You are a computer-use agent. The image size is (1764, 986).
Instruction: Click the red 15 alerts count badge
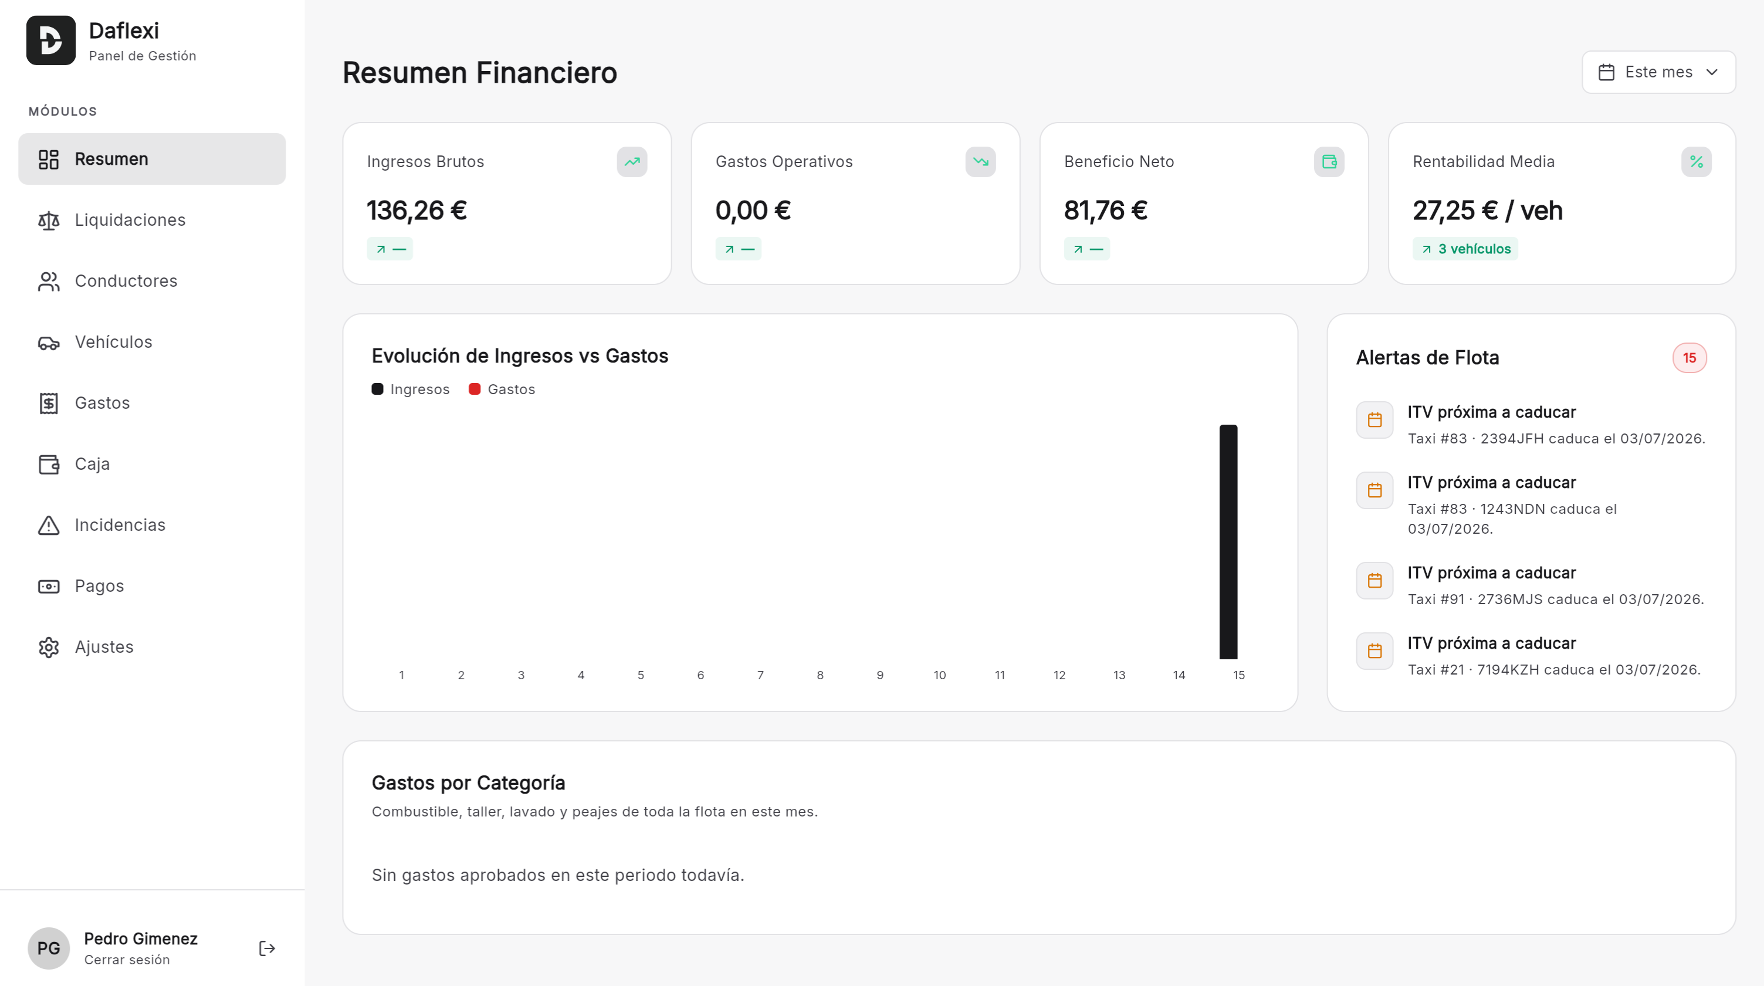(1689, 357)
